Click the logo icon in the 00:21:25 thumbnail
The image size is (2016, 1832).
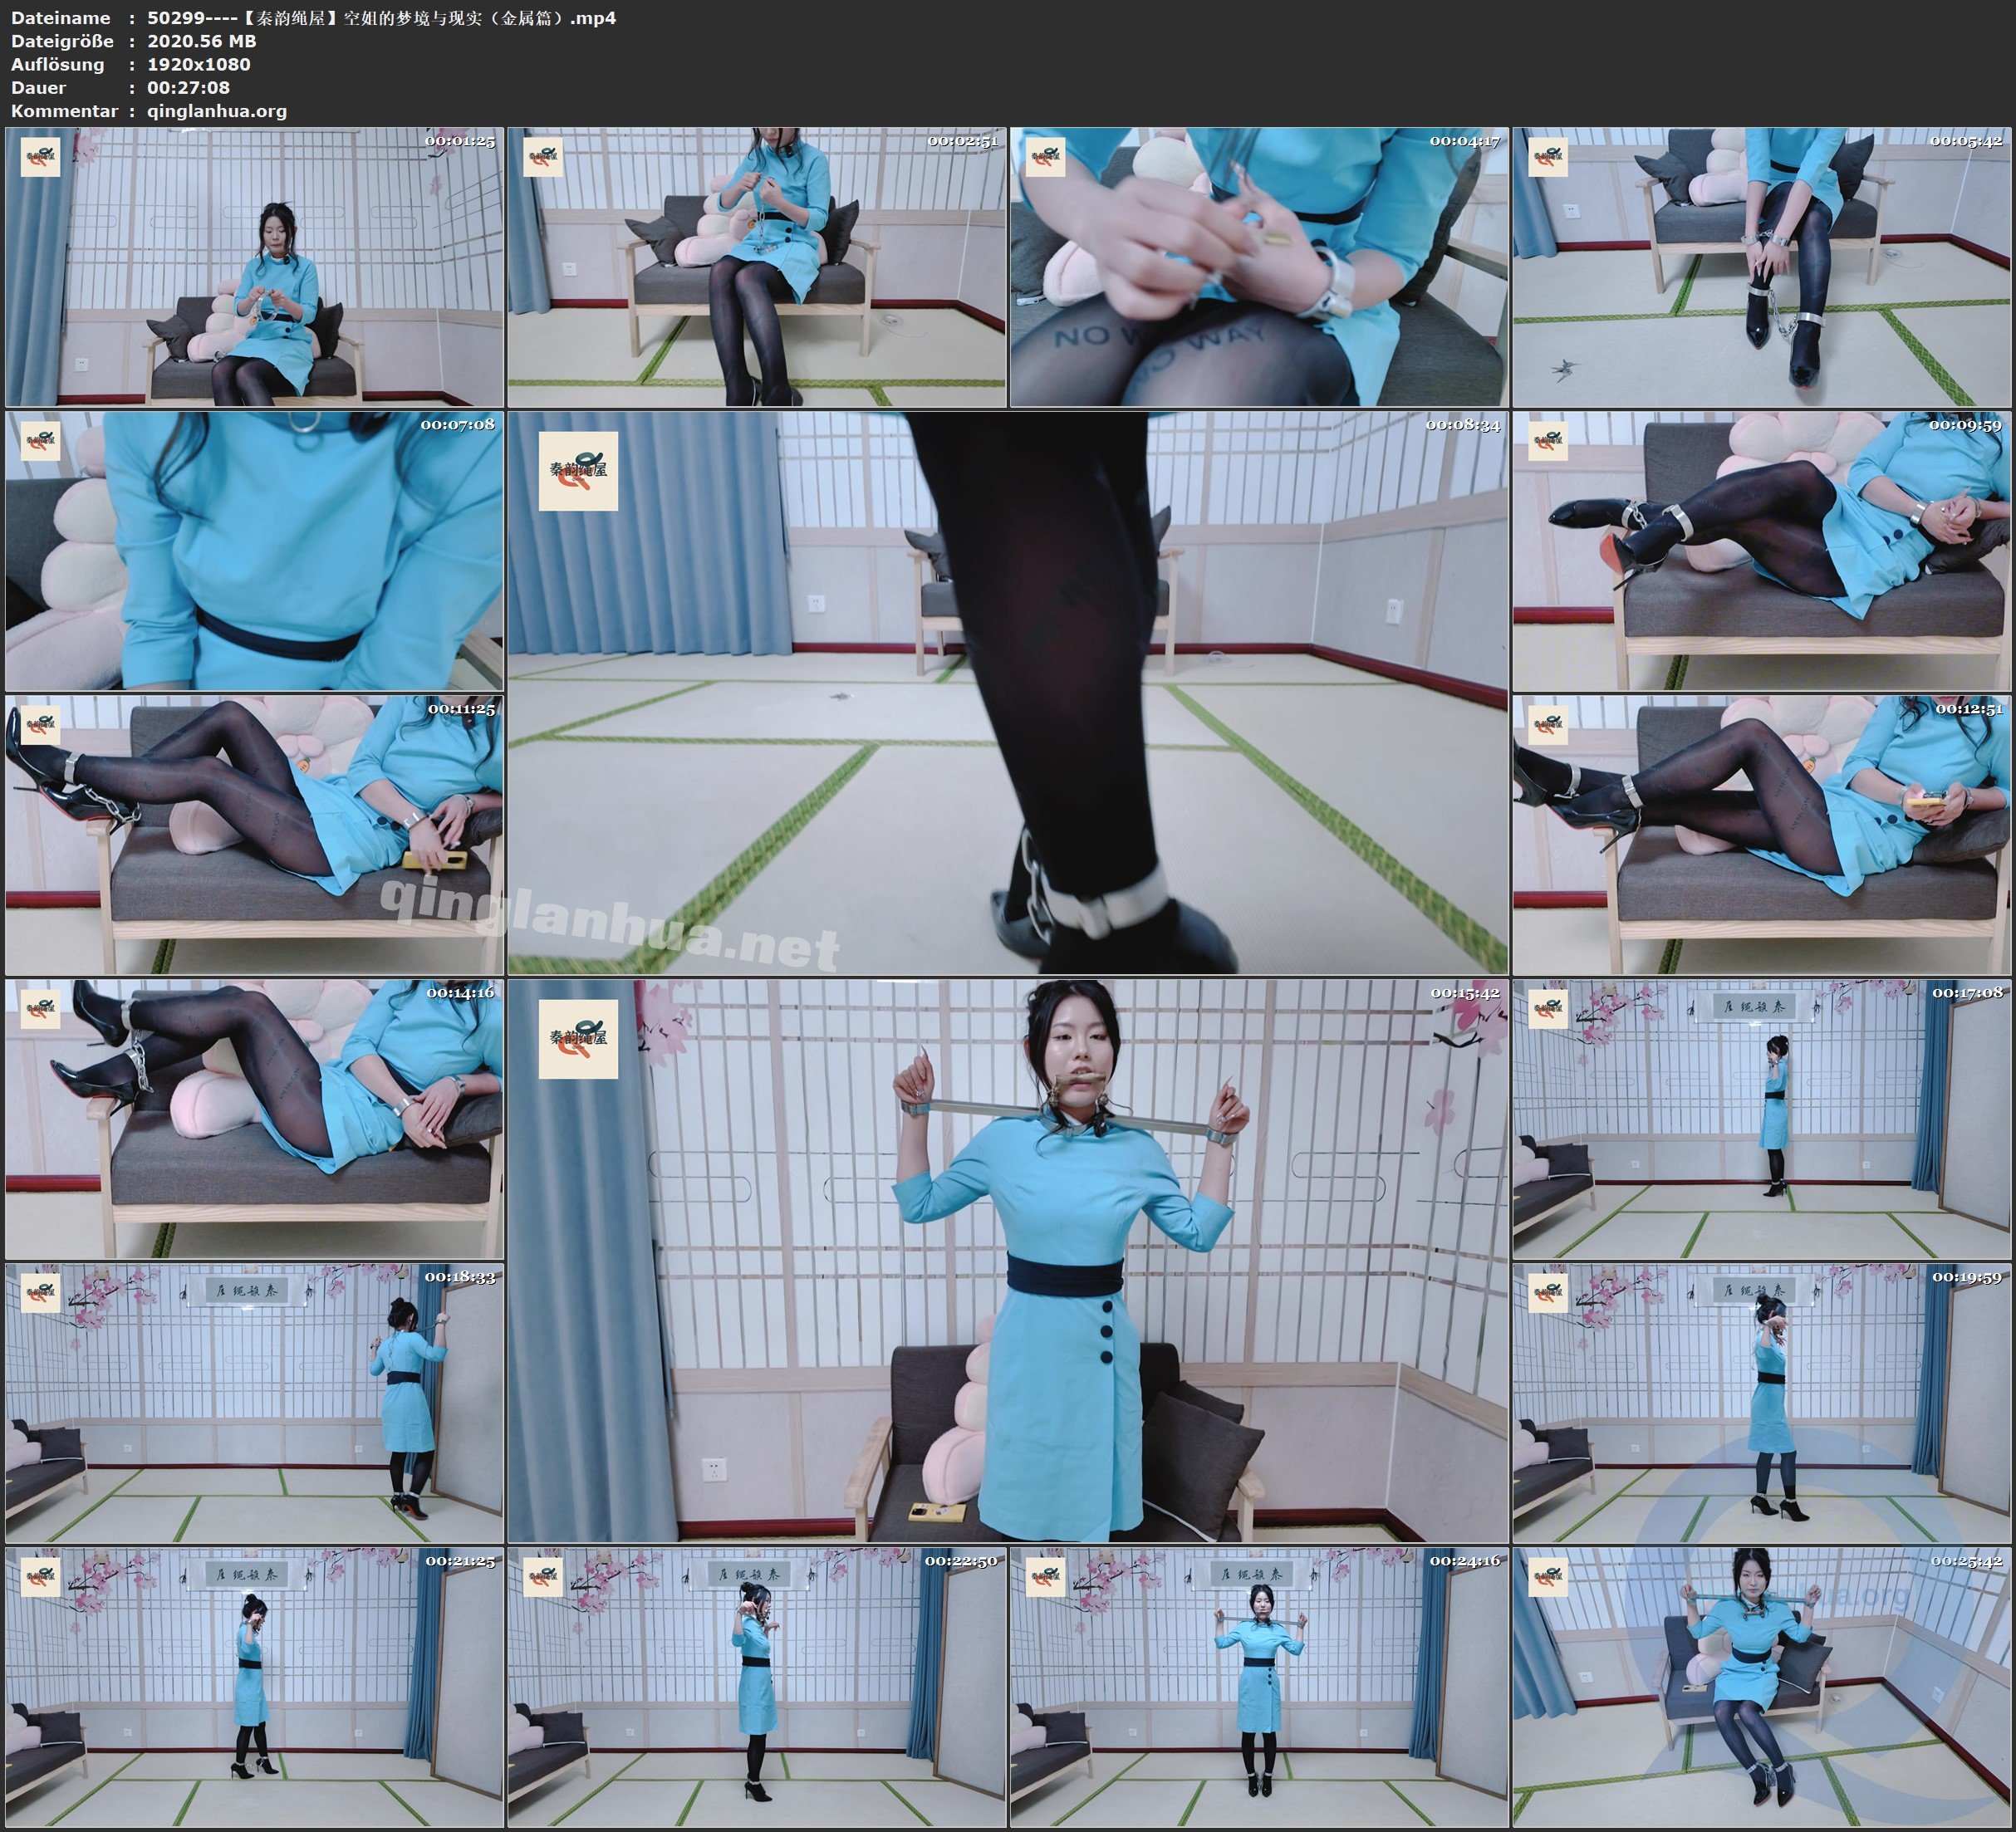(41, 1577)
